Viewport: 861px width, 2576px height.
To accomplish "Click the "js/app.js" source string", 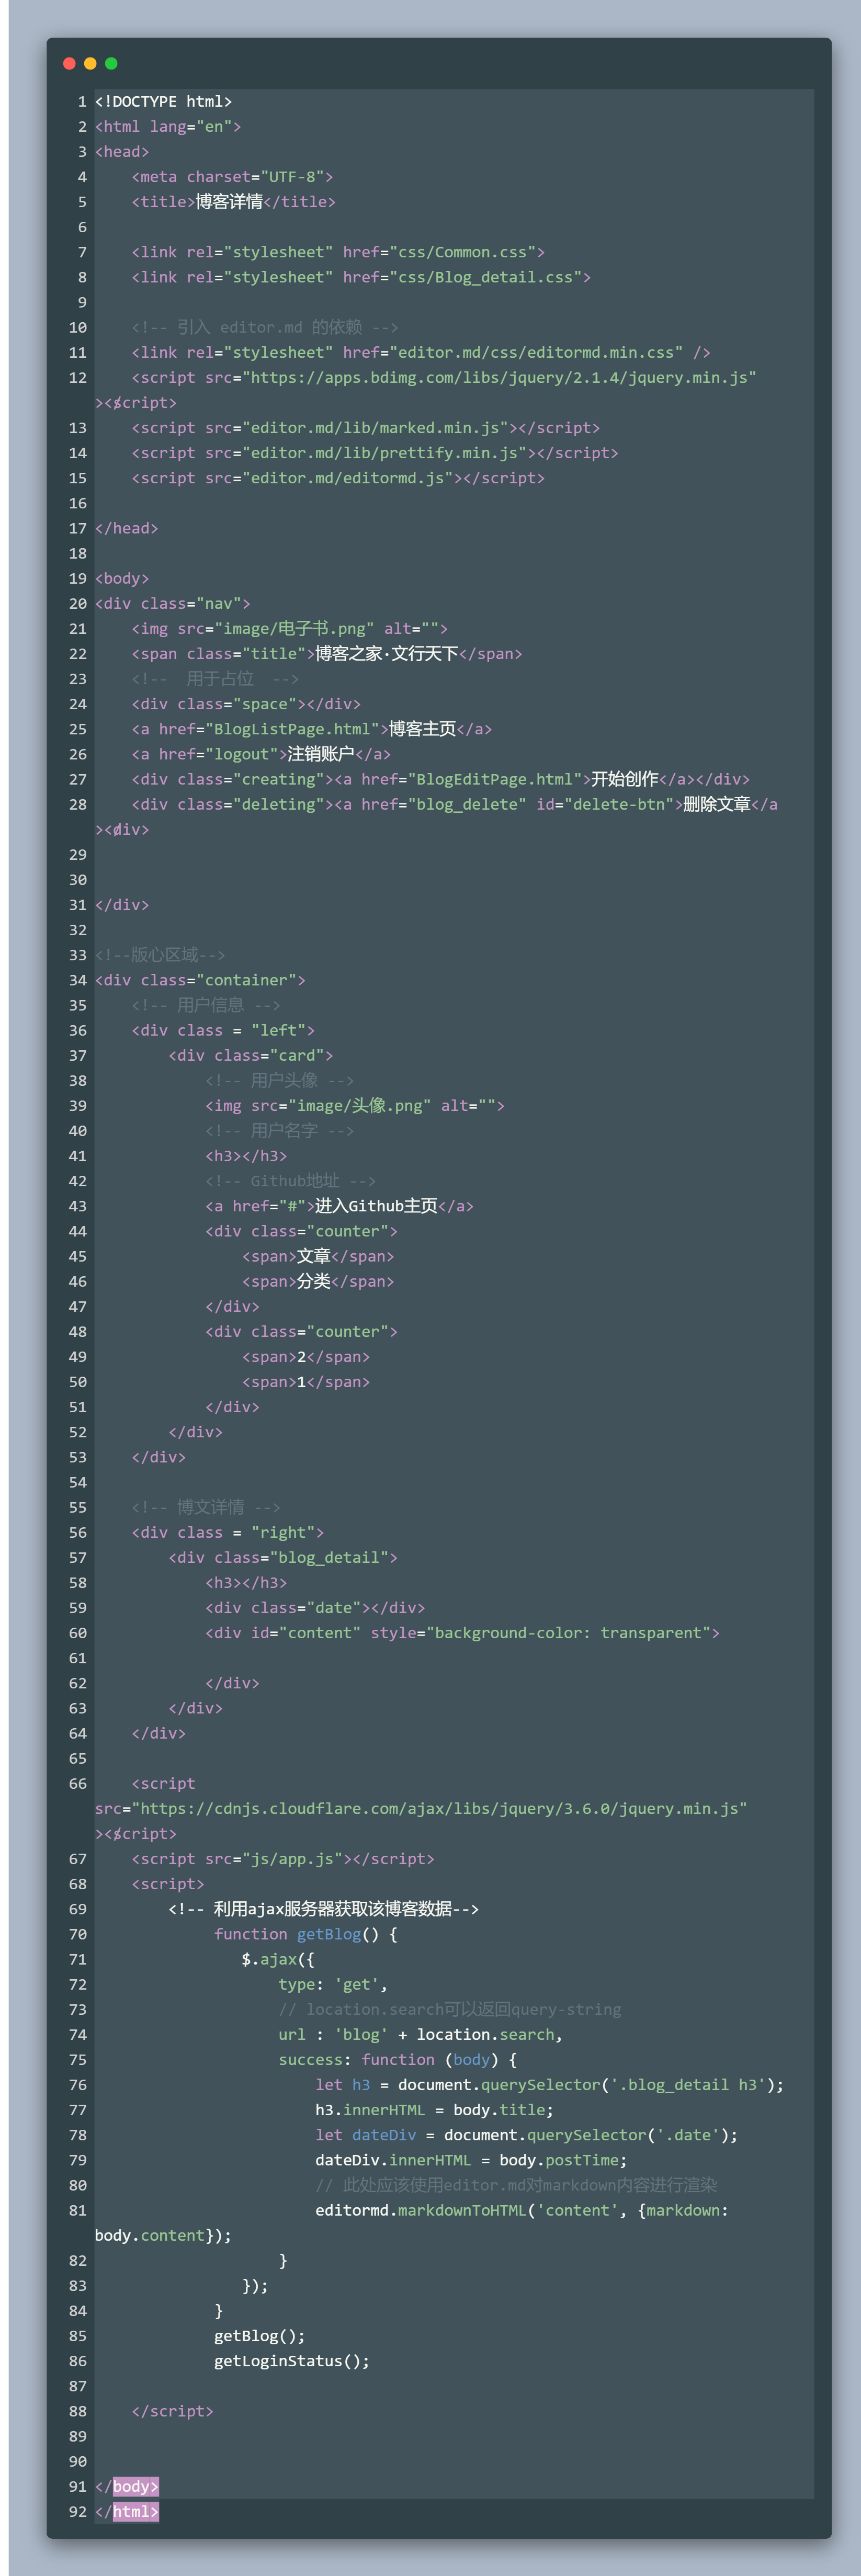I will [292, 1859].
